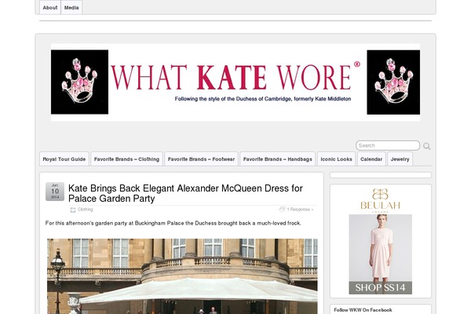
Task: Click the Search input field
Action: 388,145
